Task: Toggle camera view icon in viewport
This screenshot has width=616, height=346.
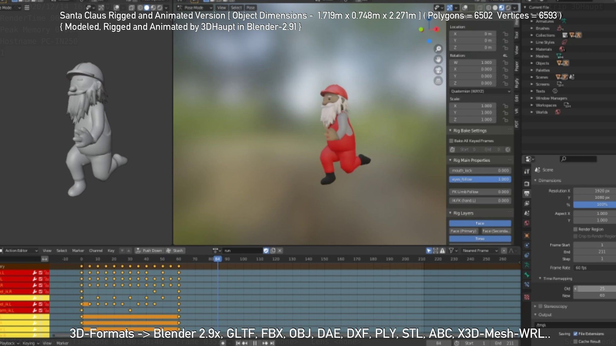Action: tap(438, 70)
